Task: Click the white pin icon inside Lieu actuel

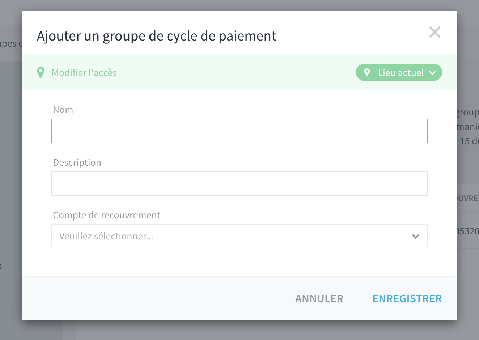Action: (x=367, y=72)
